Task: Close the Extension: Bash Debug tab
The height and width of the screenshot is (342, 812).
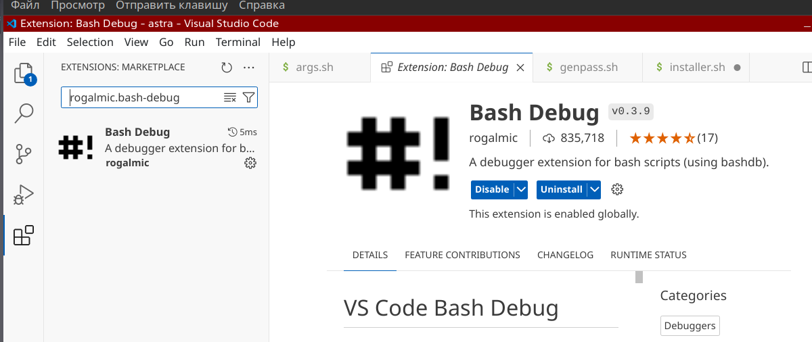Action: click(x=520, y=68)
